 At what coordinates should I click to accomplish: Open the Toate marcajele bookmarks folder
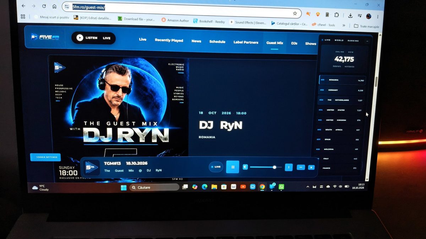click(366, 26)
